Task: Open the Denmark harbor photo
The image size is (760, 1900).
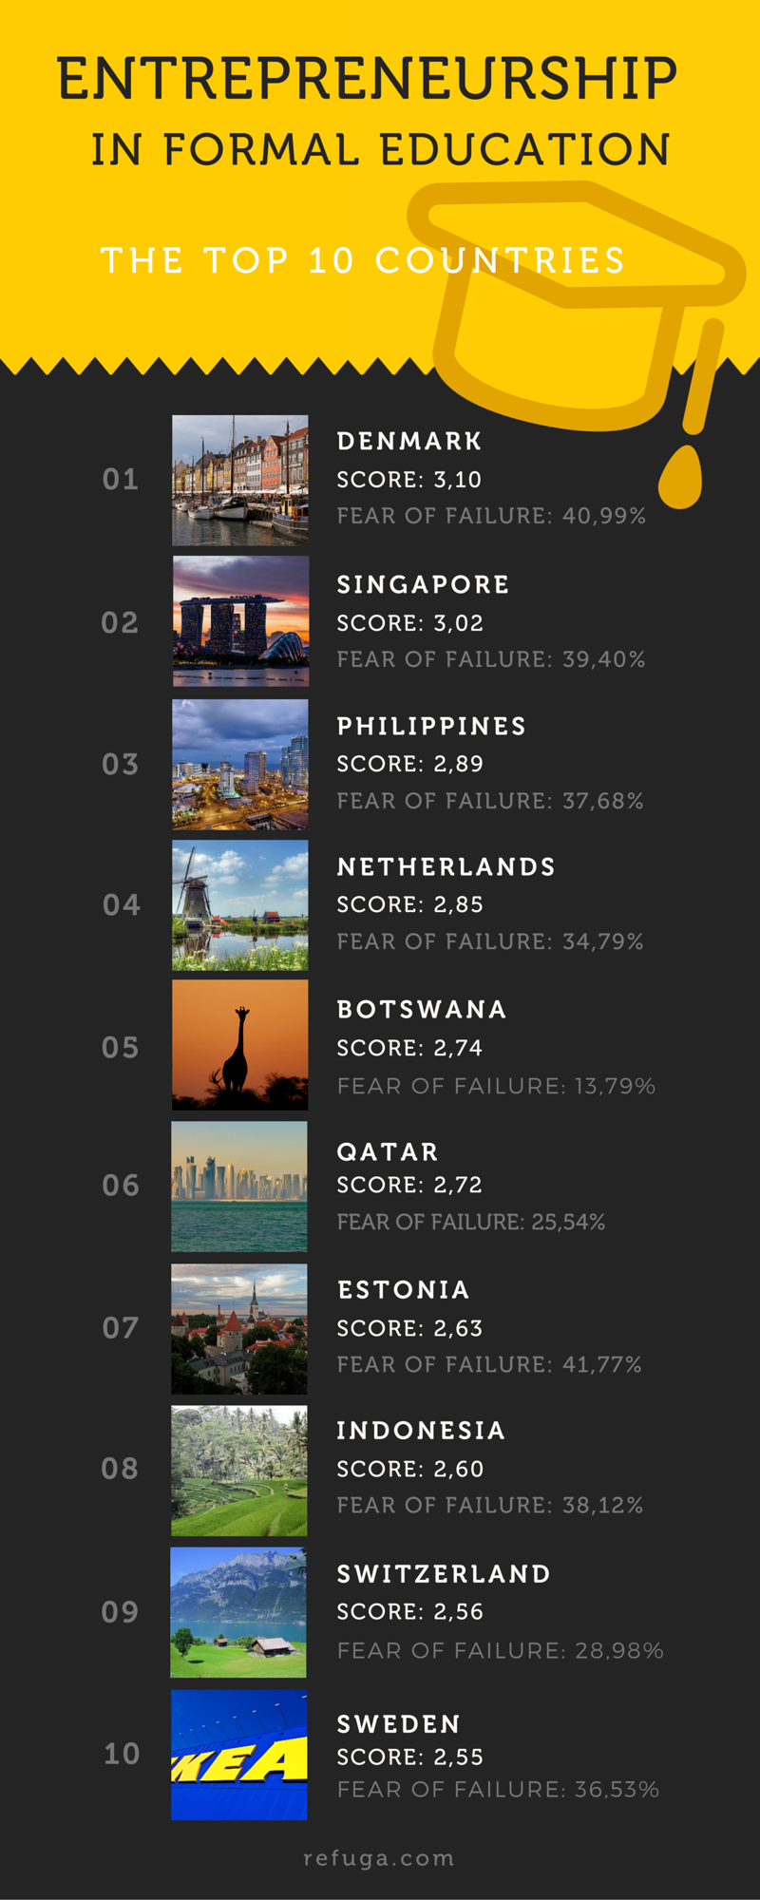Action: coord(240,480)
